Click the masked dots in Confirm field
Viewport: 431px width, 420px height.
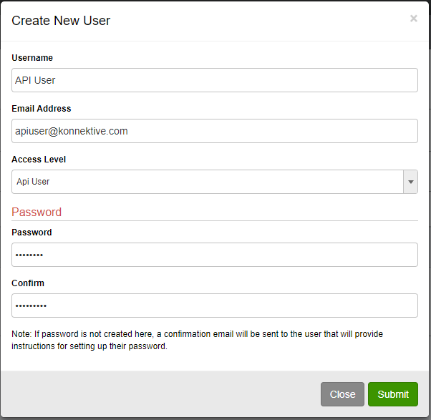pyautogui.click(x=31, y=306)
